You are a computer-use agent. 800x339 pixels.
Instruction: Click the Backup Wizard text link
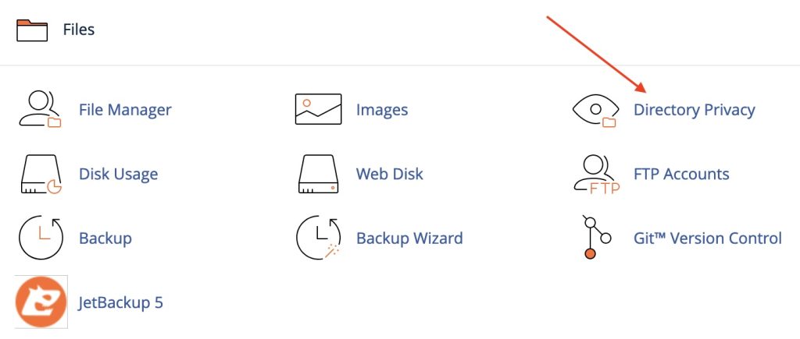409,238
